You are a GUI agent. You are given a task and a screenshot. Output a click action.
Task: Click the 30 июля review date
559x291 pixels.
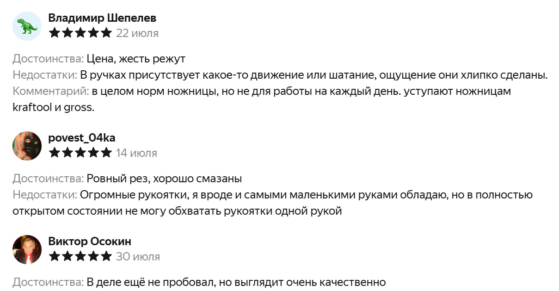[138, 257]
